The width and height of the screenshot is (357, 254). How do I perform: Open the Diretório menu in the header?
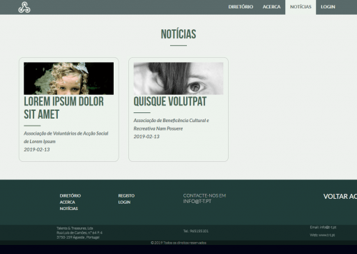(x=241, y=7)
